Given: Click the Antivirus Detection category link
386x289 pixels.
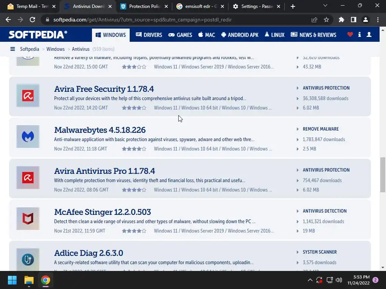Looking at the screenshot, I should (325, 211).
